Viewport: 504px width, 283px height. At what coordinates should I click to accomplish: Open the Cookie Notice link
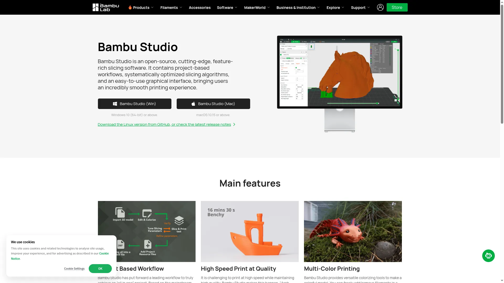click(104, 253)
